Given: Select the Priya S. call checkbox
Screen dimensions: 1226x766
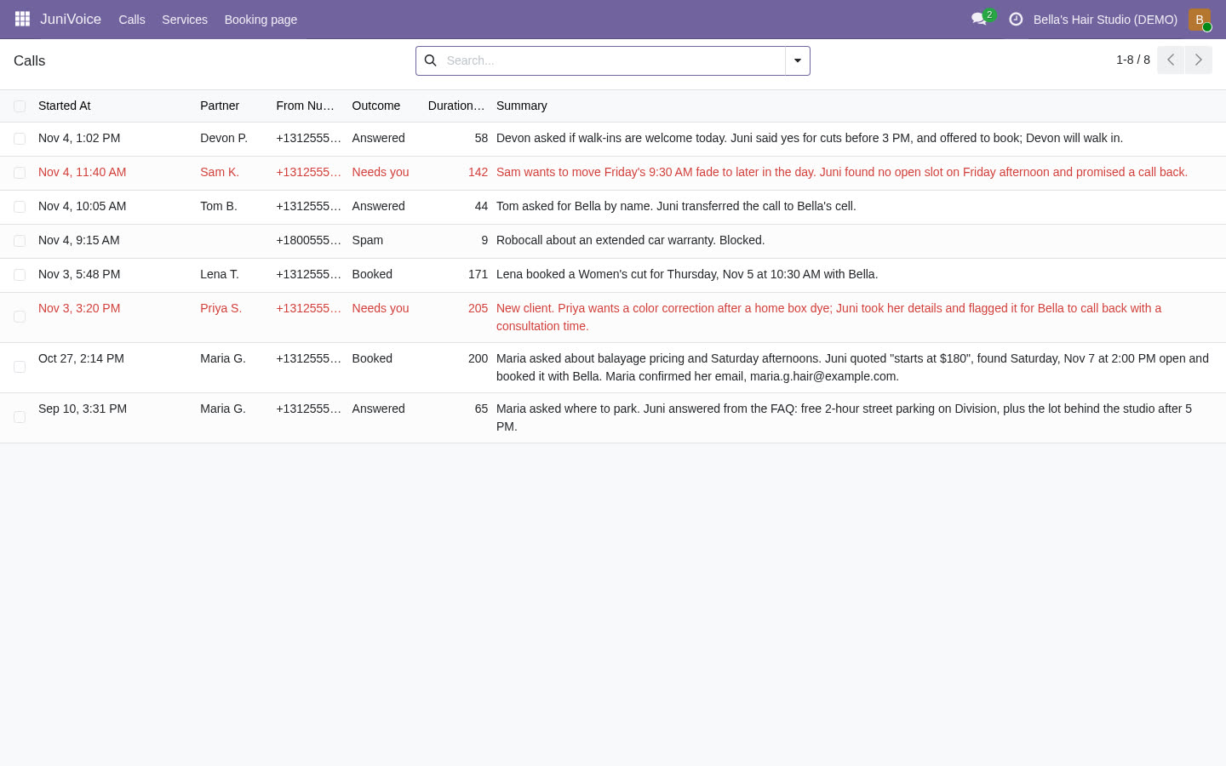Looking at the screenshot, I should (20, 317).
